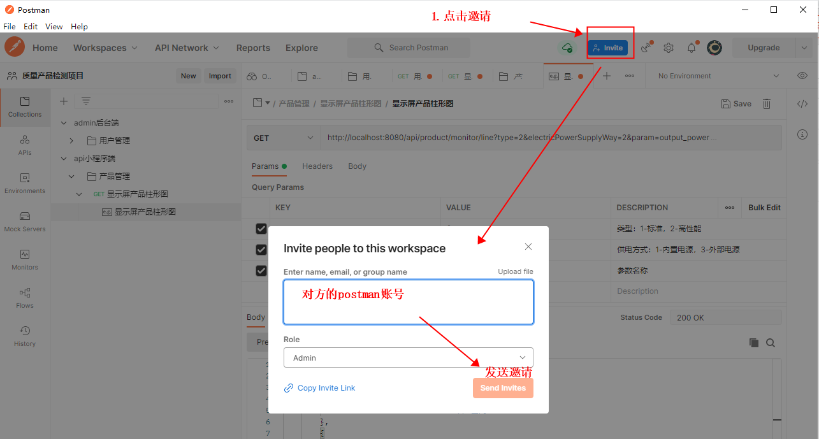The image size is (819, 439).
Task: Click the New button
Action: coord(189,76)
